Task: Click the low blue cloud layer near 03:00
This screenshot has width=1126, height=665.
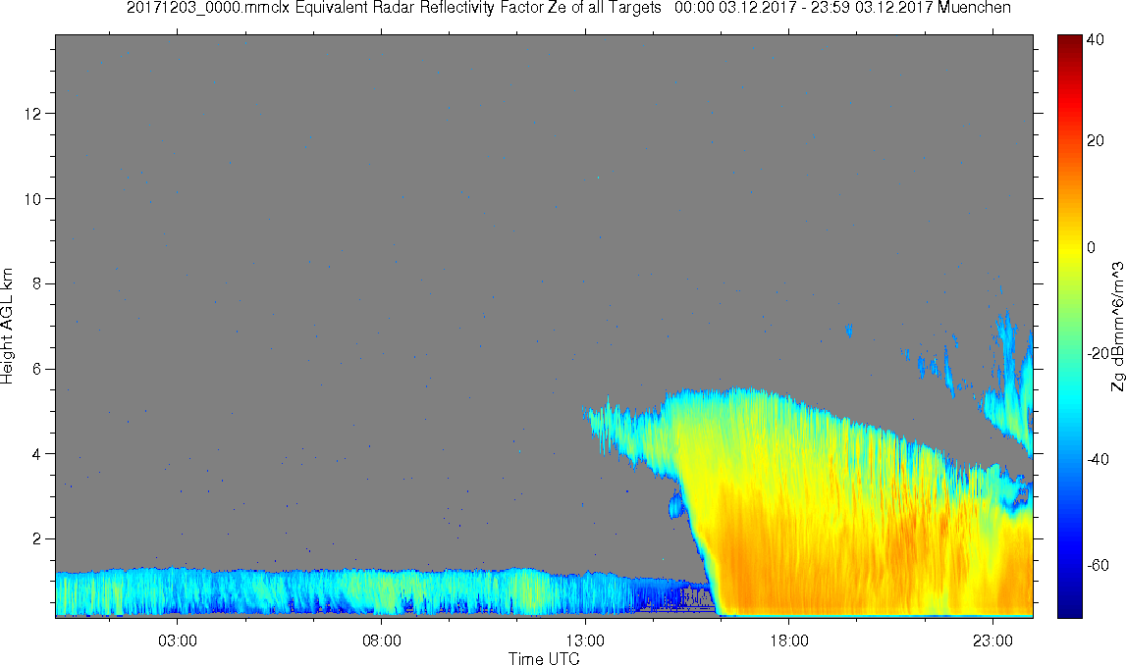Action: tap(178, 591)
